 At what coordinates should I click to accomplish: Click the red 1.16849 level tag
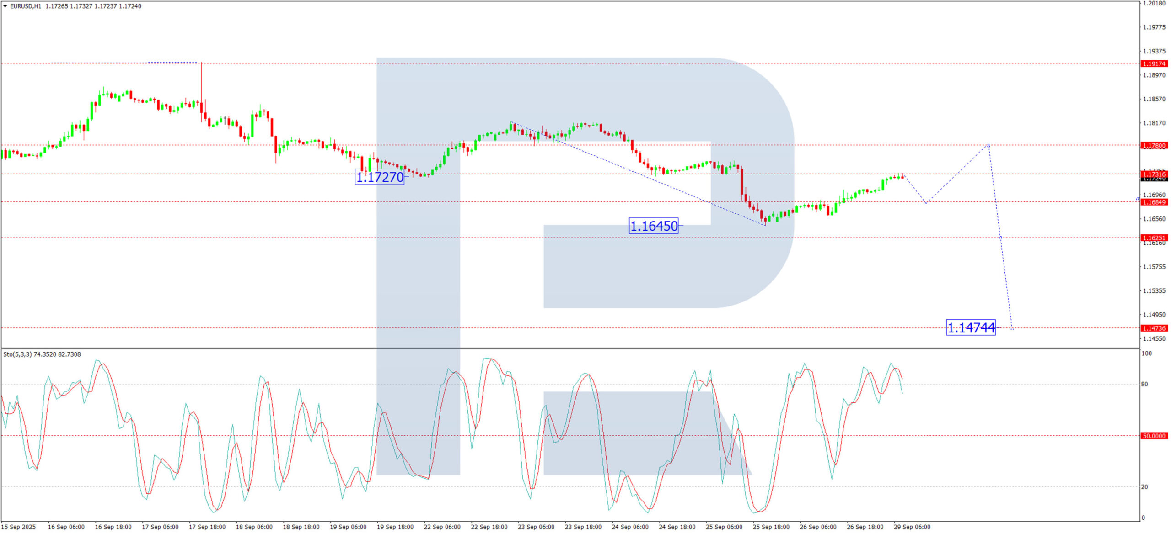pyautogui.click(x=1154, y=202)
